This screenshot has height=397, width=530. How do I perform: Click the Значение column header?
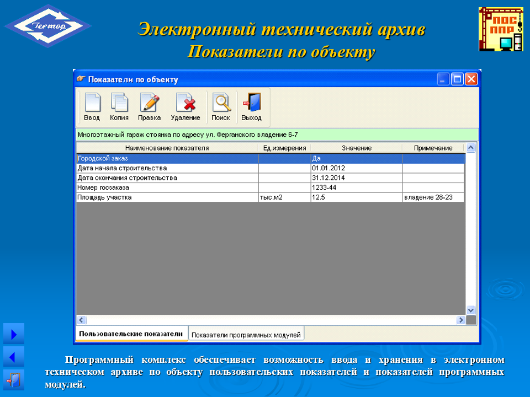[x=356, y=148]
